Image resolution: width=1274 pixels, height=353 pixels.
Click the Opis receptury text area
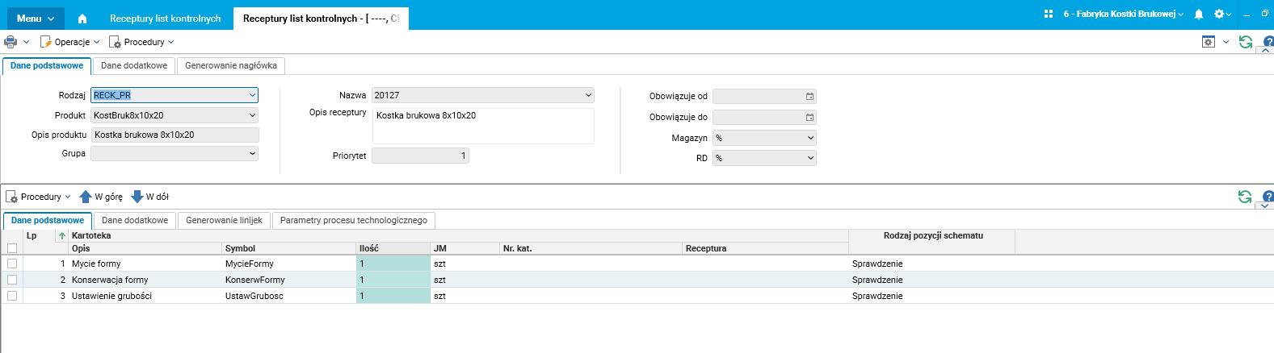tap(483, 126)
